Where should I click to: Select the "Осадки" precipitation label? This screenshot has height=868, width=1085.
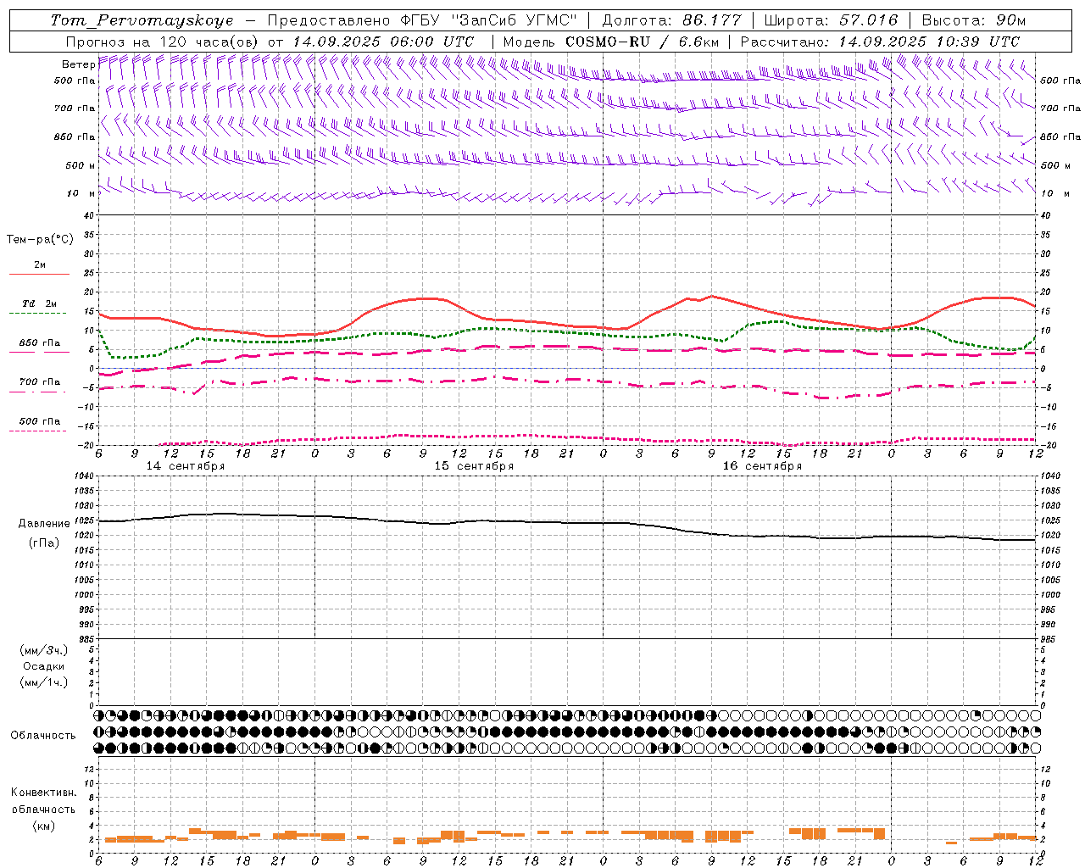coord(43,666)
